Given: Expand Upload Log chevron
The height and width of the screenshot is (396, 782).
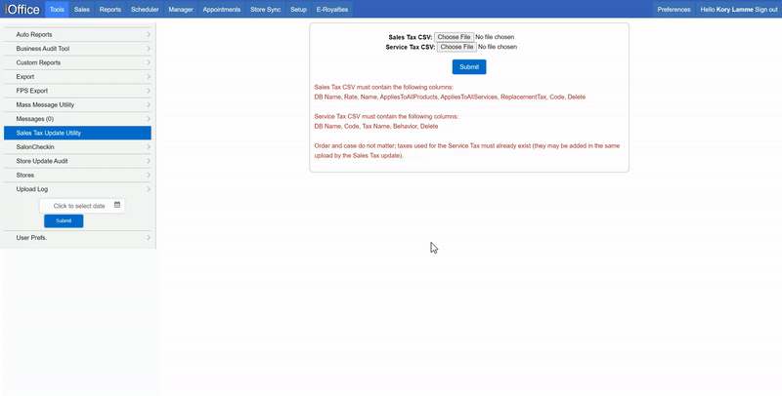Looking at the screenshot, I should [149, 189].
